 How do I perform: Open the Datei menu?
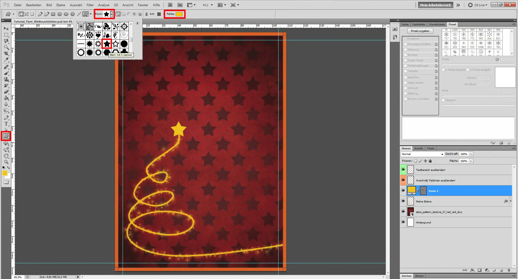pos(18,5)
